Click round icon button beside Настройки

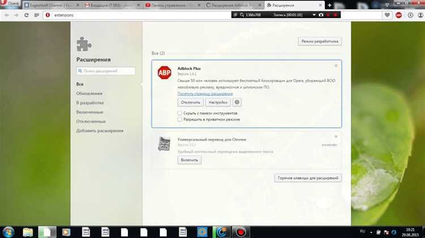coord(237,102)
